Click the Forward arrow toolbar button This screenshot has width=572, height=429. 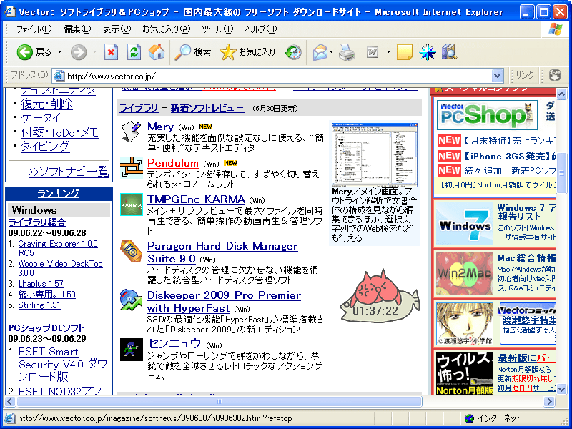point(79,52)
